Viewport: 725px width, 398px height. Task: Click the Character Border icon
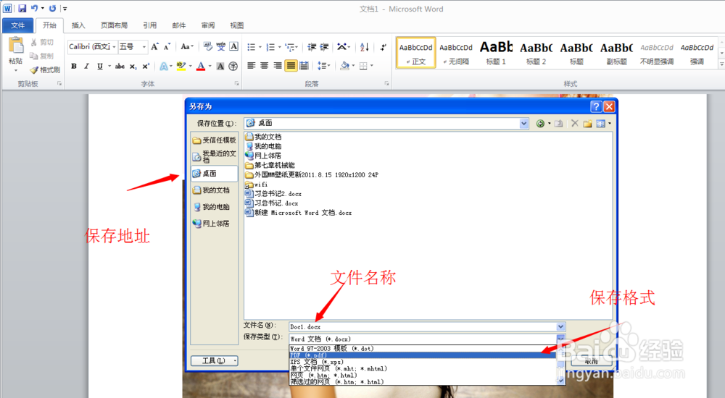(234, 46)
